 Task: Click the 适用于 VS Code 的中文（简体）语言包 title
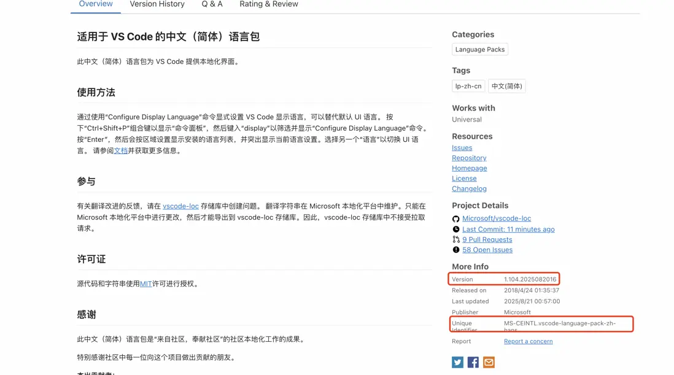[168, 37]
